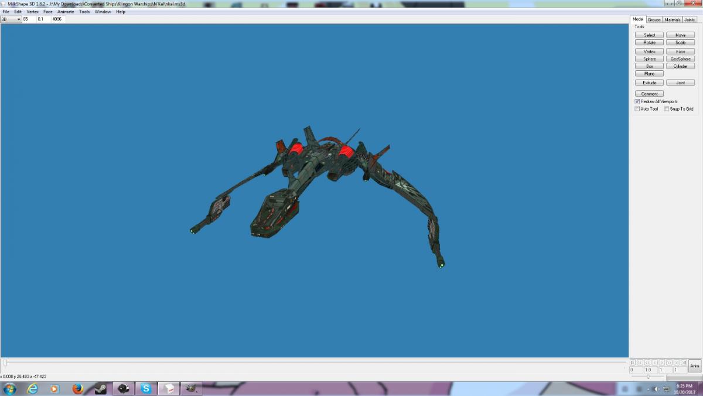Toggle animation mode with Anim button
The height and width of the screenshot is (396, 703).
pyautogui.click(x=695, y=366)
